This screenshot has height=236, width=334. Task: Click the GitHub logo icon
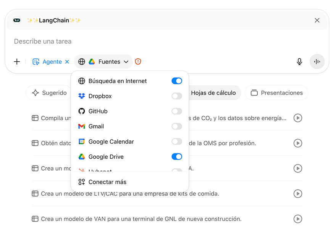(82, 111)
